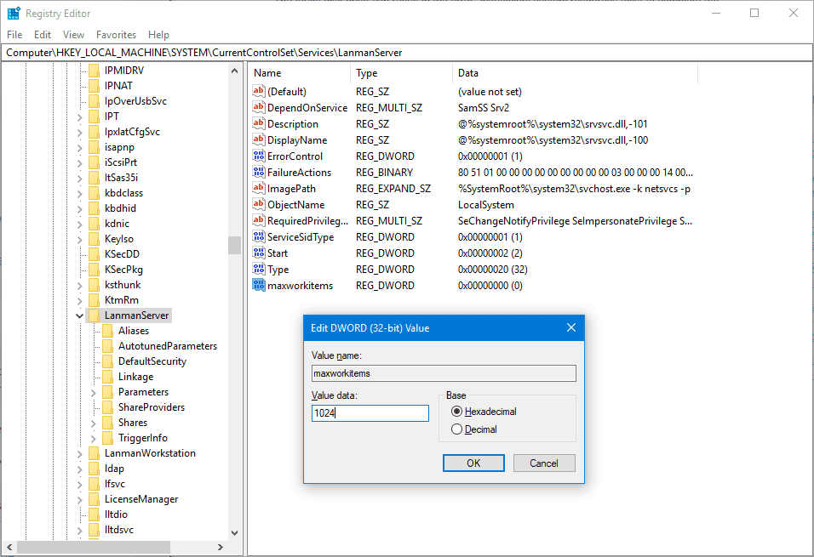This screenshot has height=557, width=814.
Task: Select the LanmanWorkstation folder icon
Action: [94, 453]
